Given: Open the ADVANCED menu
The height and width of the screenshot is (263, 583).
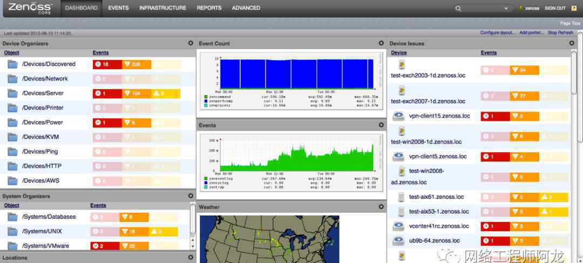Looking at the screenshot, I should tap(246, 8).
